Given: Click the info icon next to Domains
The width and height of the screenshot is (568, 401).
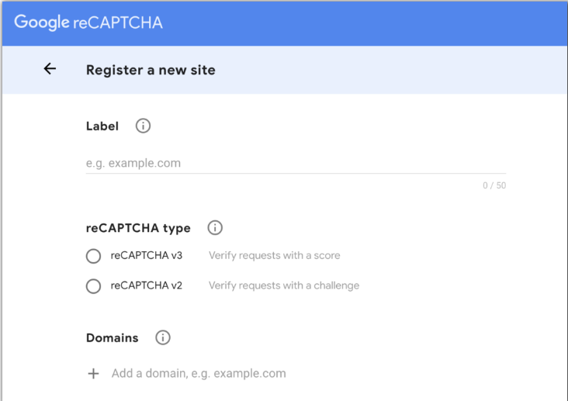Looking at the screenshot, I should pos(163,337).
